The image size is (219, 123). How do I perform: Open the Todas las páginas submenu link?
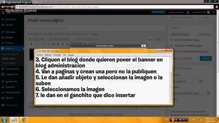(10, 54)
